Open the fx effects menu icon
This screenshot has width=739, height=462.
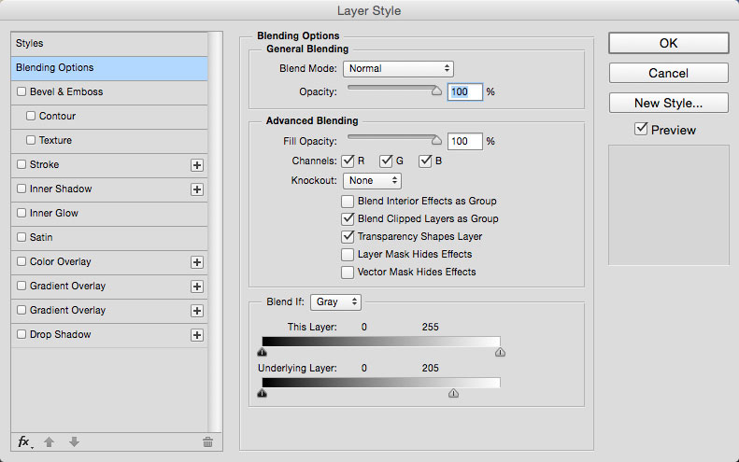(24, 441)
